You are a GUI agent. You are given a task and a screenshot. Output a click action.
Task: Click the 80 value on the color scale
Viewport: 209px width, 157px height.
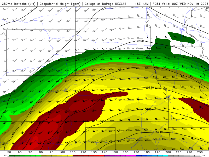[x=41, y=152]
